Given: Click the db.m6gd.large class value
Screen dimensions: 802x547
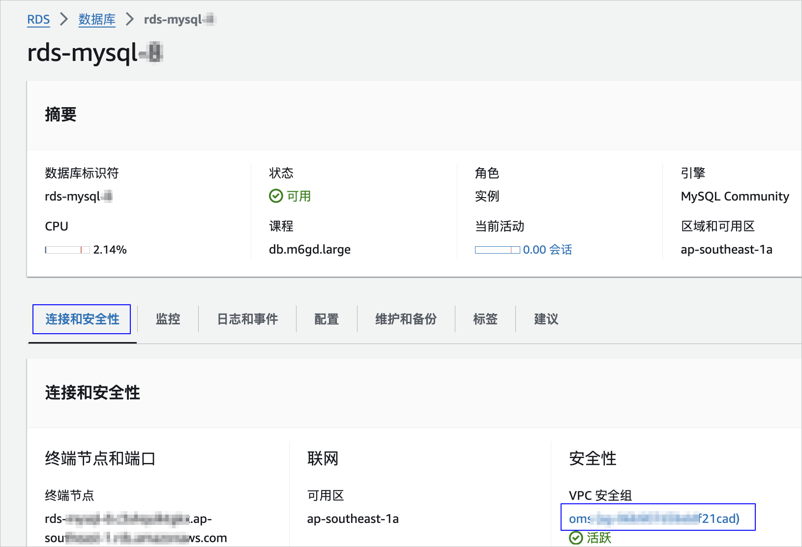Looking at the screenshot, I should tap(310, 250).
